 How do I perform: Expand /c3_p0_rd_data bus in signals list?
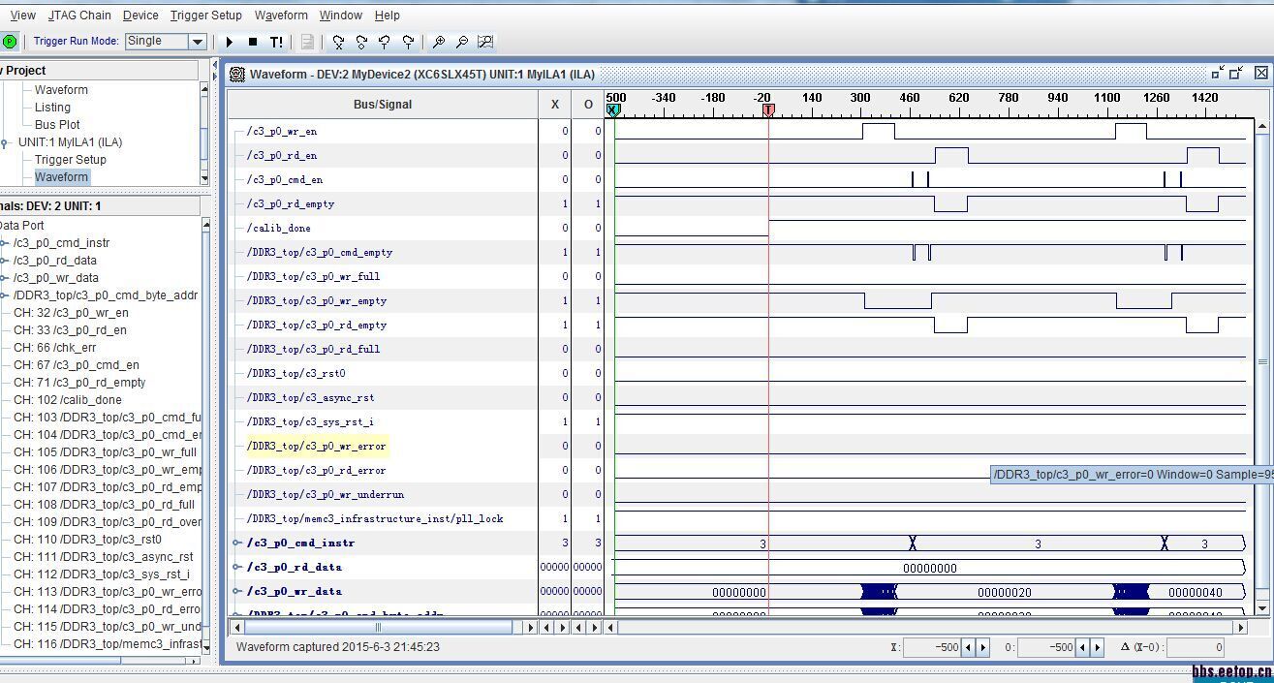point(5,261)
